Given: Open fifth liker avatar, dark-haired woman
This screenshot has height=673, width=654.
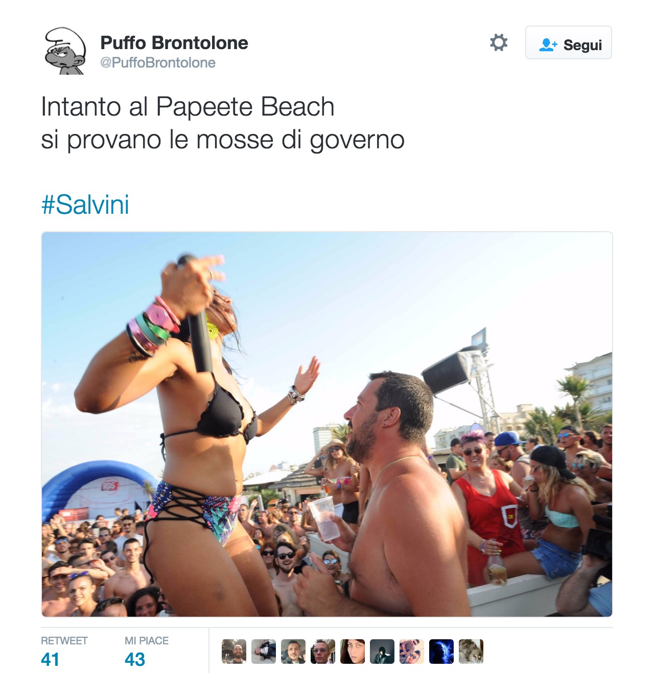Looking at the screenshot, I should pyautogui.click(x=353, y=652).
